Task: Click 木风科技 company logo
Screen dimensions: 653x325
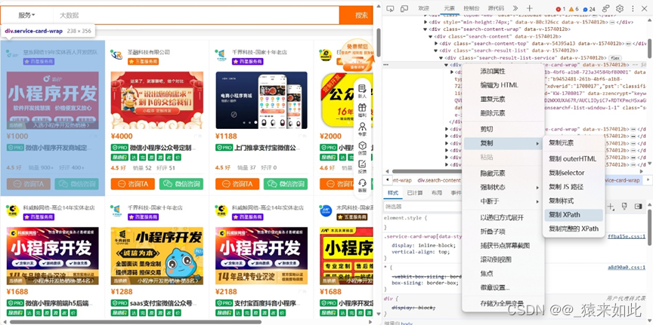Action: coord(326,210)
